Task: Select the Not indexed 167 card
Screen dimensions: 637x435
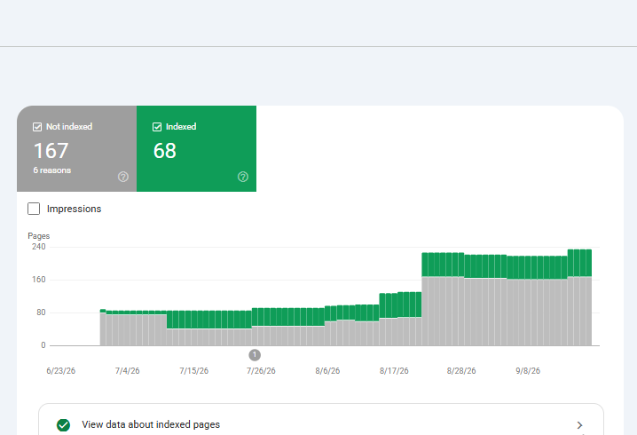Action: [x=77, y=149]
